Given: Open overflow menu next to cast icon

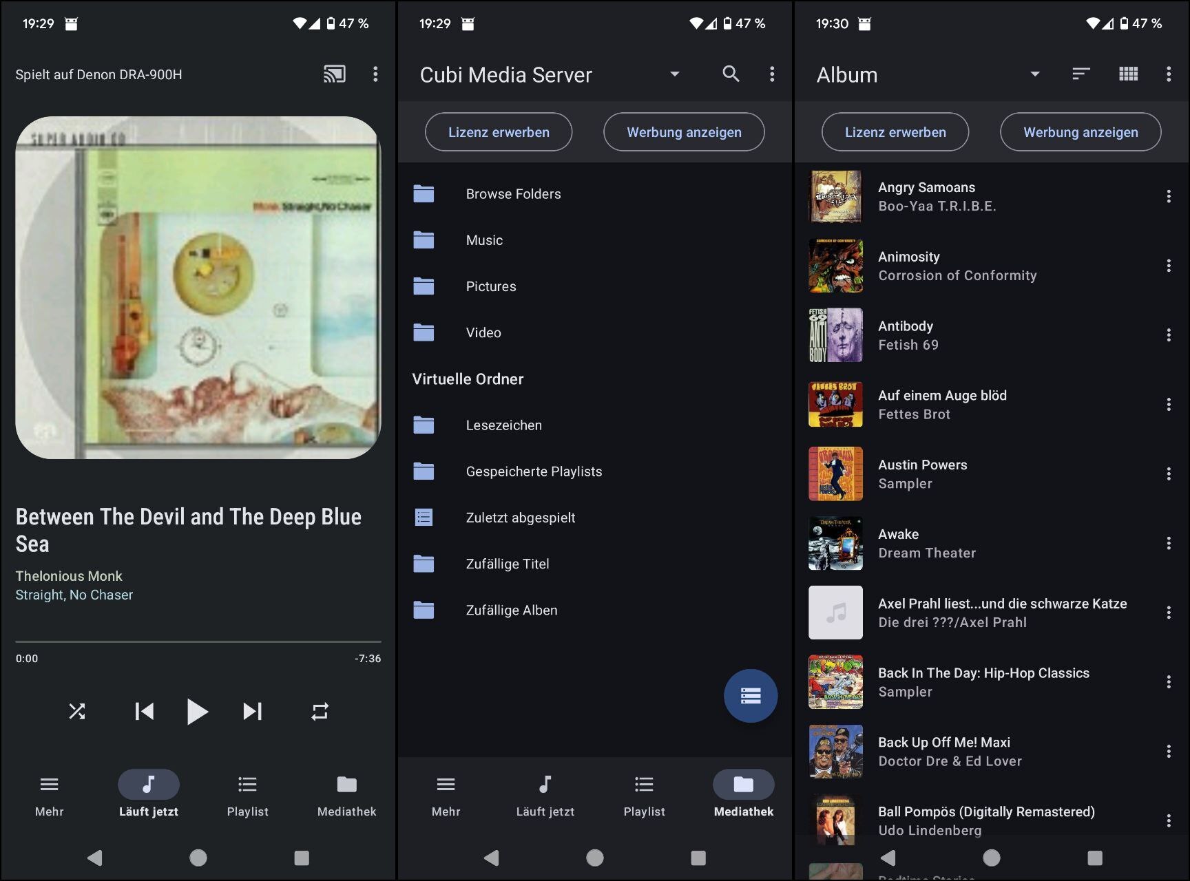Looking at the screenshot, I should (375, 74).
